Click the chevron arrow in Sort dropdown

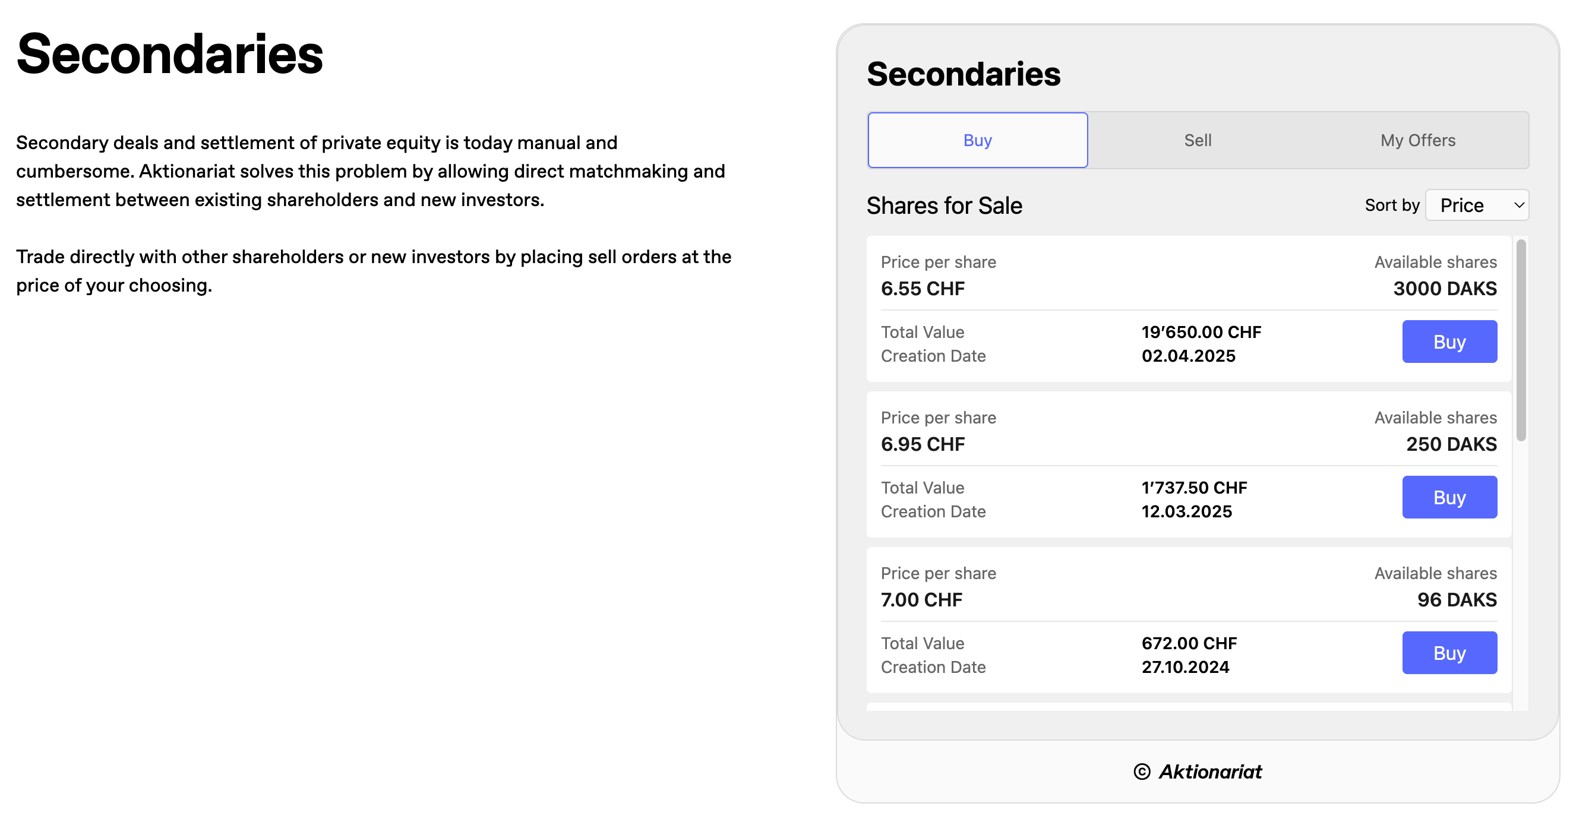pyautogui.click(x=1519, y=205)
